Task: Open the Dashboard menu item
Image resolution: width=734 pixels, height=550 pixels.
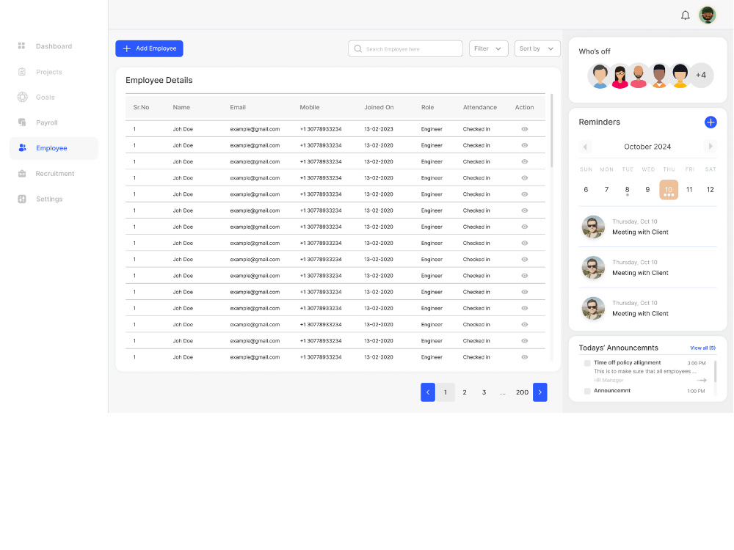Action: 54,45
